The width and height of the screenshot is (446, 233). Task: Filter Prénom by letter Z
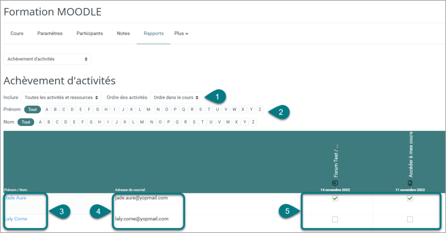[260, 109]
